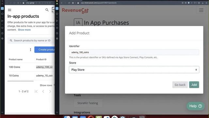Click the Show more link

coord(24,30)
